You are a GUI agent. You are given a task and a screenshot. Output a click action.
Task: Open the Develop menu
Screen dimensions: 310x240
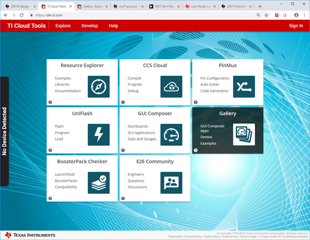[89, 26]
